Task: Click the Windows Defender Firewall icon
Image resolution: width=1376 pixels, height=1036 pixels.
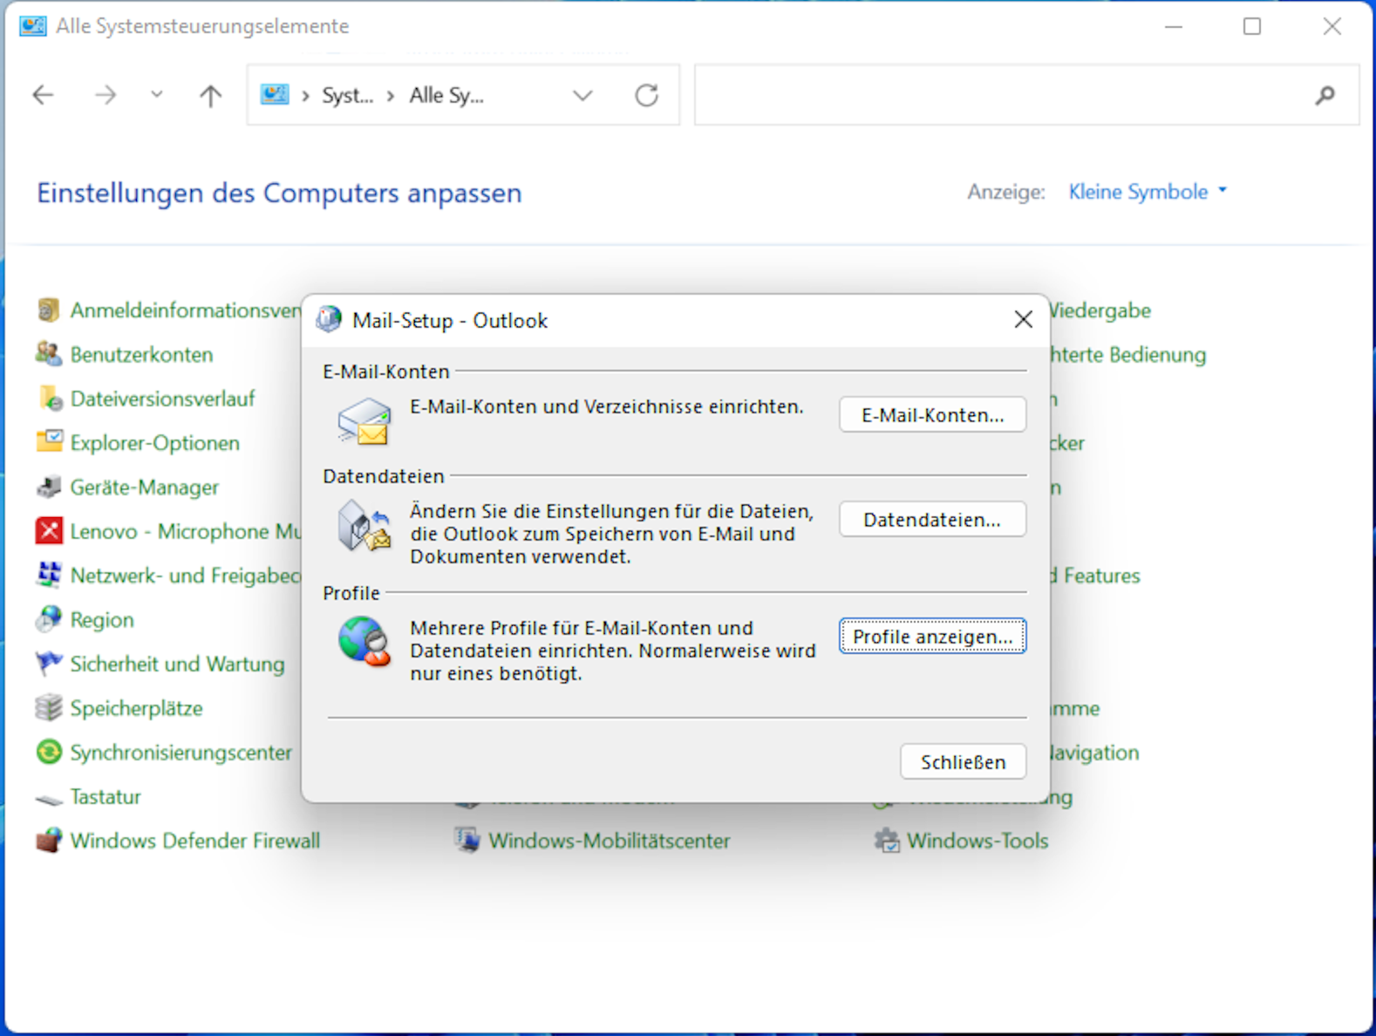Action: (x=49, y=841)
